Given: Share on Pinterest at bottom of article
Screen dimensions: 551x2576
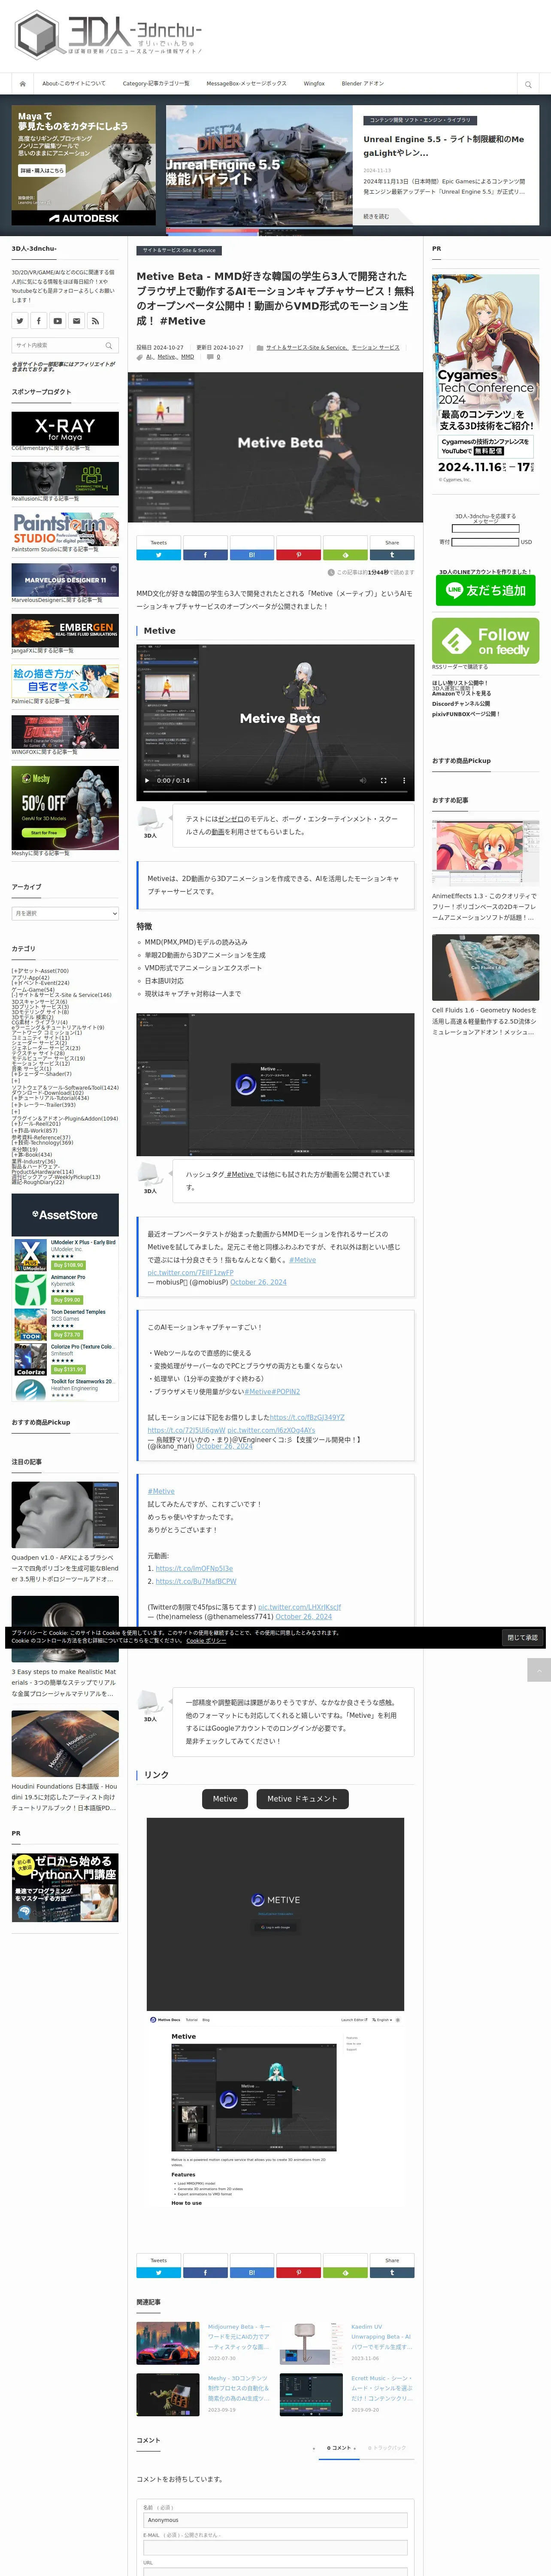Looking at the screenshot, I should click(299, 2272).
